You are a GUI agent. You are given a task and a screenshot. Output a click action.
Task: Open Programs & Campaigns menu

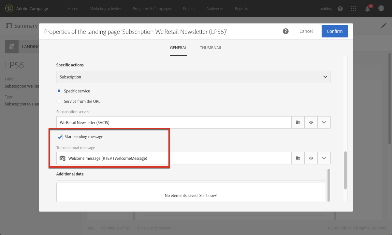[152, 9]
